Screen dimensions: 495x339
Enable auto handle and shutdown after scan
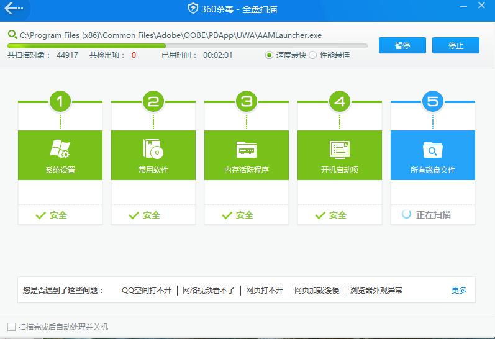[11, 327]
